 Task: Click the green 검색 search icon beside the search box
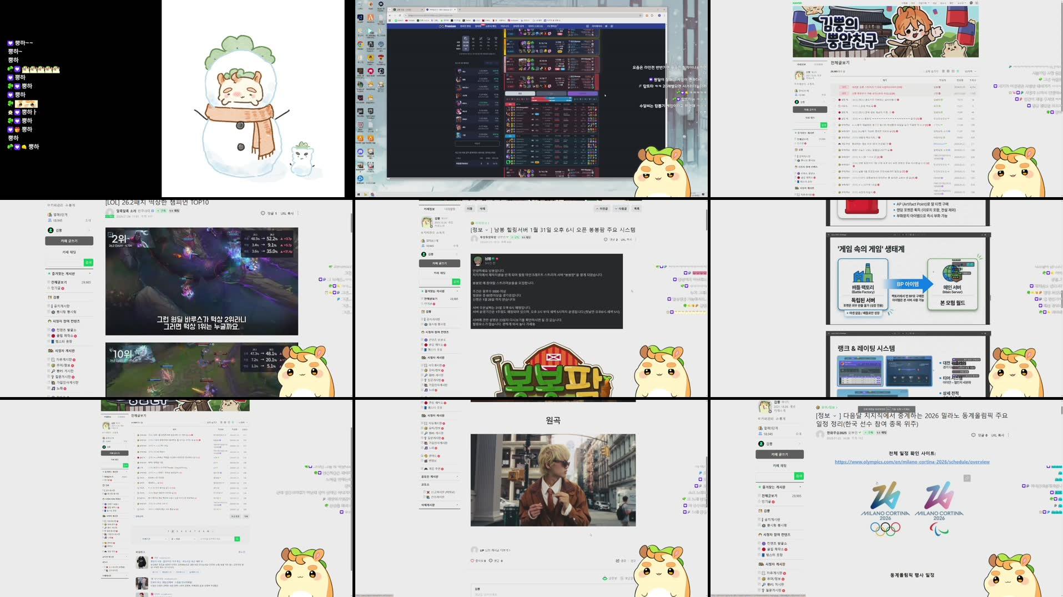tap(799, 476)
